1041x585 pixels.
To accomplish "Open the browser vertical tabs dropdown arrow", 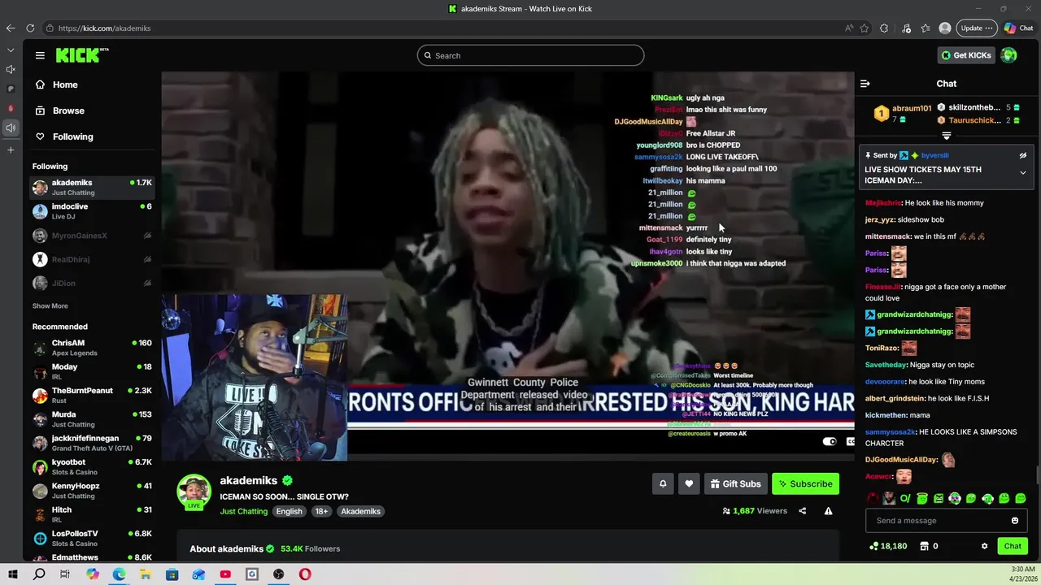I will (11, 50).
